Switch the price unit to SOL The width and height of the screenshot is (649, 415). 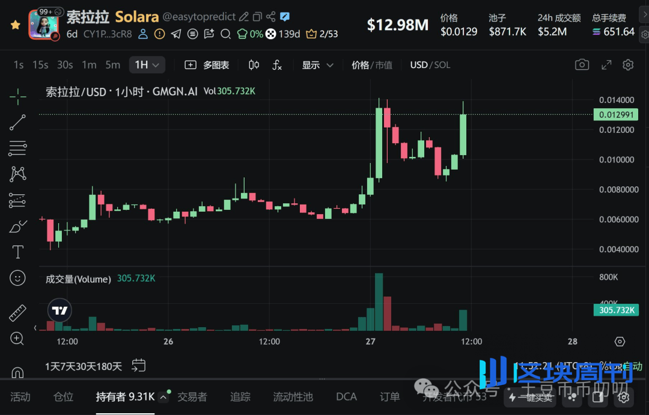point(442,65)
